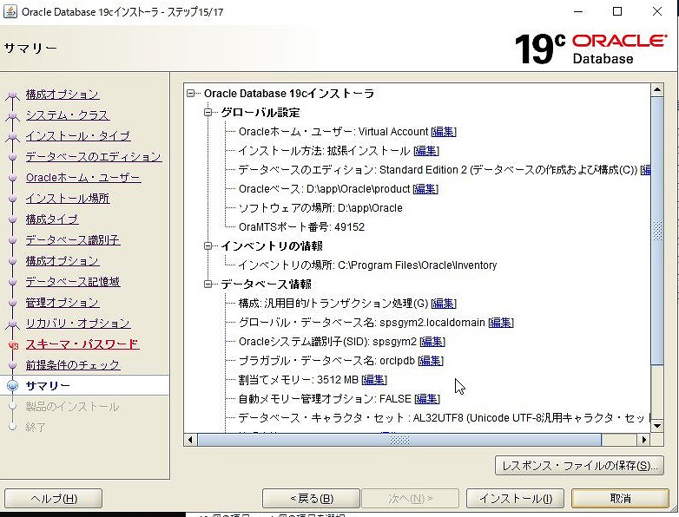The image size is (679, 517).
Task: Click the スキーマ・パスワード warning step icon
Action: tap(13, 345)
